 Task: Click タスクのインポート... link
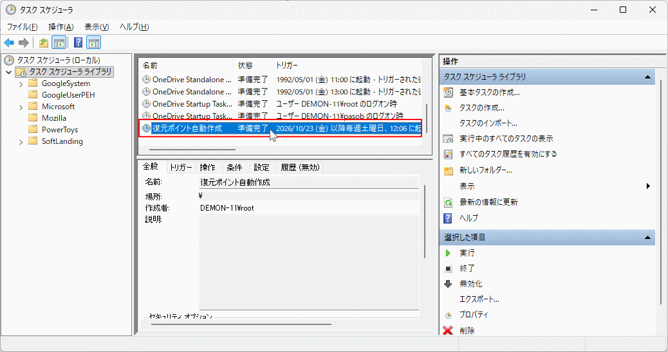[x=488, y=123]
